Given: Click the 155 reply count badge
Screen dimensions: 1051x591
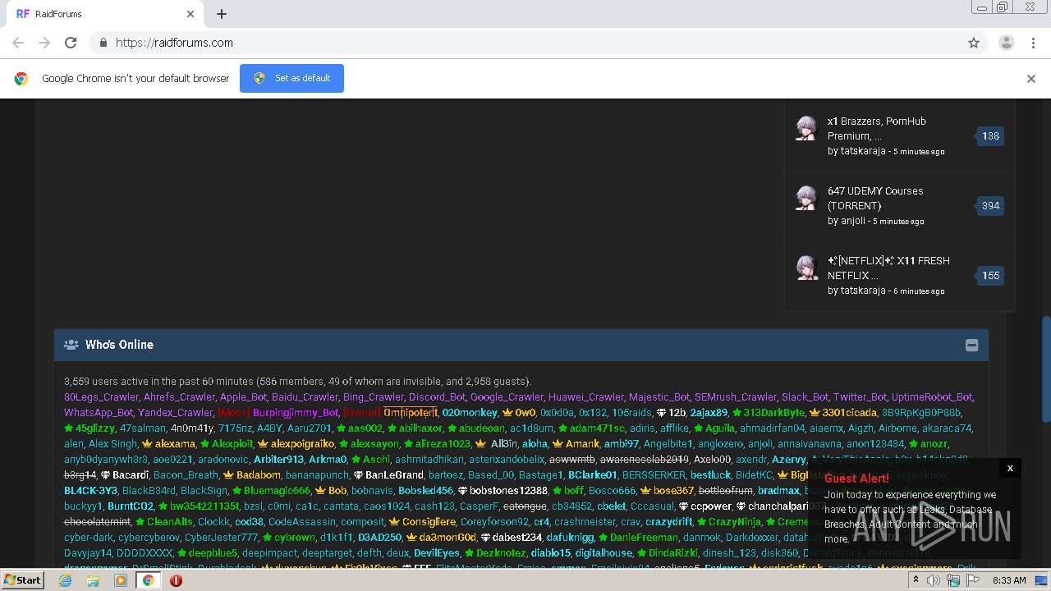Looking at the screenshot, I should point(990,276).
